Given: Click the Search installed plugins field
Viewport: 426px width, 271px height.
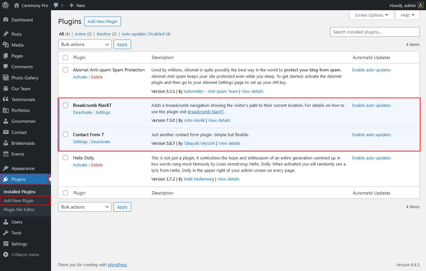Looking at the screenshot, I should pyautogui.click(x=375, y=32).
